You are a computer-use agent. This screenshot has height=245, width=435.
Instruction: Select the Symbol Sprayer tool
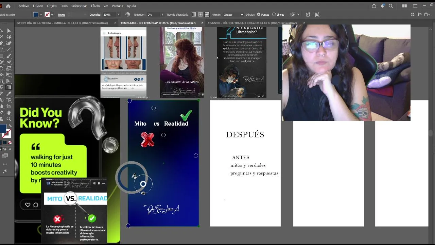[x=9, y=100]
